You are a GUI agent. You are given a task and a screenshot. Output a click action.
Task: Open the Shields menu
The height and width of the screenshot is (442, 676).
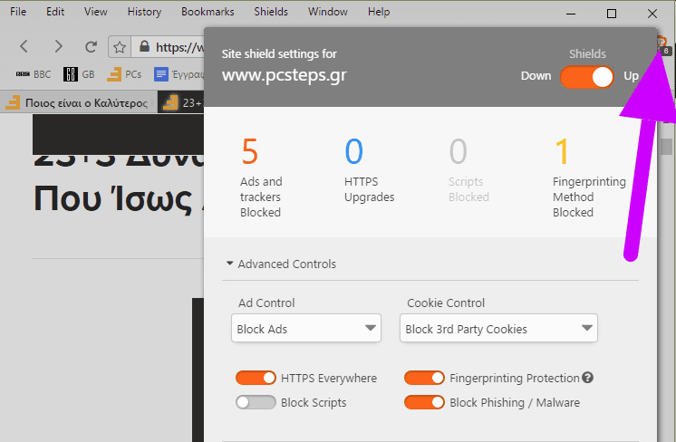(x=271, y=12)
